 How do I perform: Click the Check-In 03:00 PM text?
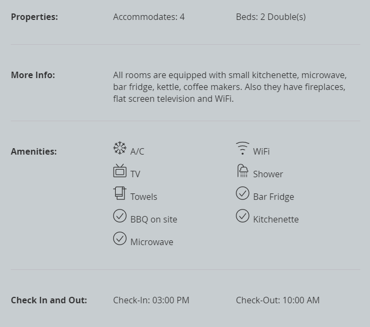point(151,300)
